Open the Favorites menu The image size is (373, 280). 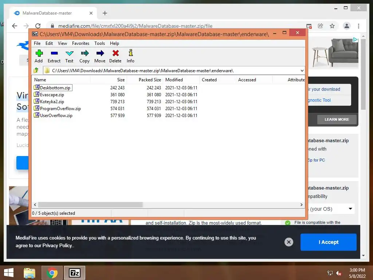(81, 43)
